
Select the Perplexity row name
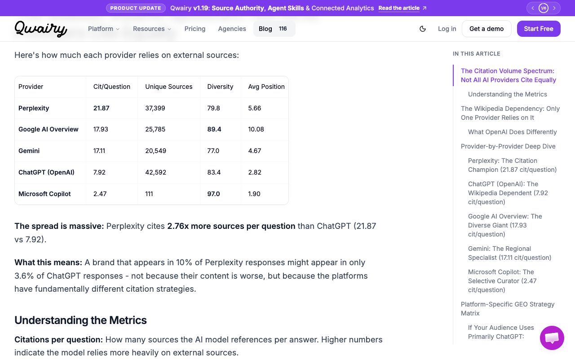[x=34, y=108]
